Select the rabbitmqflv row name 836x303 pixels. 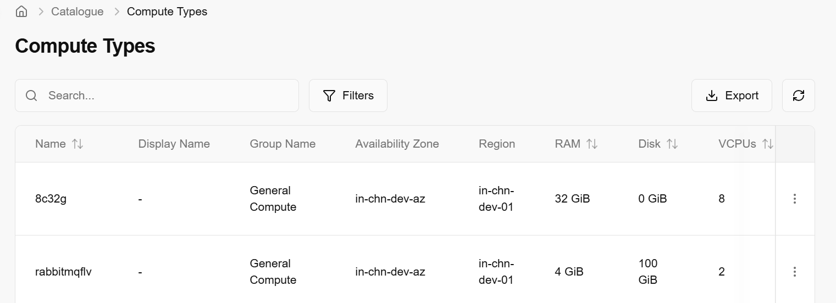coord(63,272)
